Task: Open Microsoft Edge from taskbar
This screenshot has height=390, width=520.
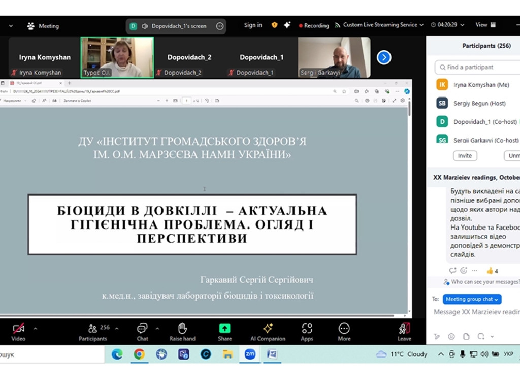Action: pyautogui.click(x=117, y=354)
